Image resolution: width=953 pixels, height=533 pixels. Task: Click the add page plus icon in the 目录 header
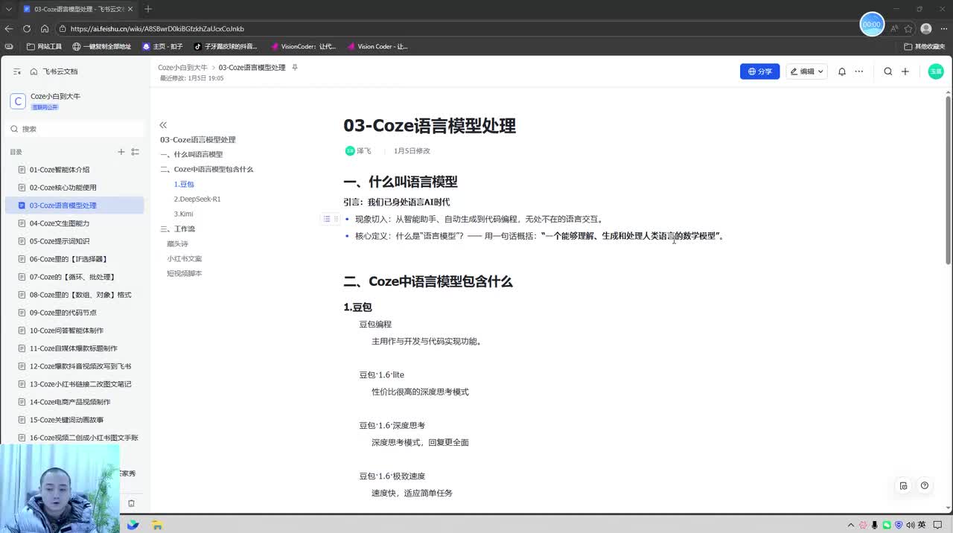tap(121, 152)
